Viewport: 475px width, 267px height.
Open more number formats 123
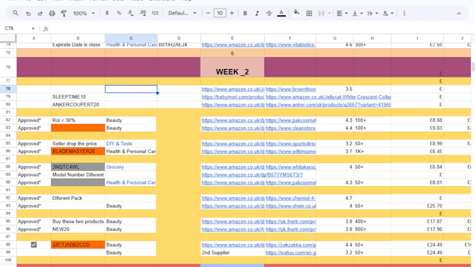coord(155,13)
